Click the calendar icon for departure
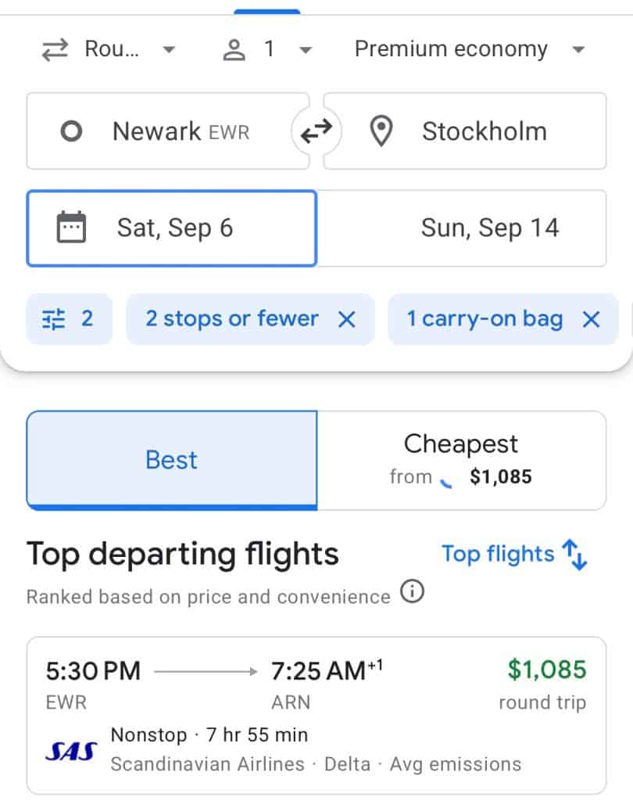 tap(71, 228)
